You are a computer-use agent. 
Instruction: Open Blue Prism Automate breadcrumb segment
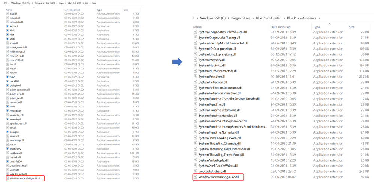[302, 18]
